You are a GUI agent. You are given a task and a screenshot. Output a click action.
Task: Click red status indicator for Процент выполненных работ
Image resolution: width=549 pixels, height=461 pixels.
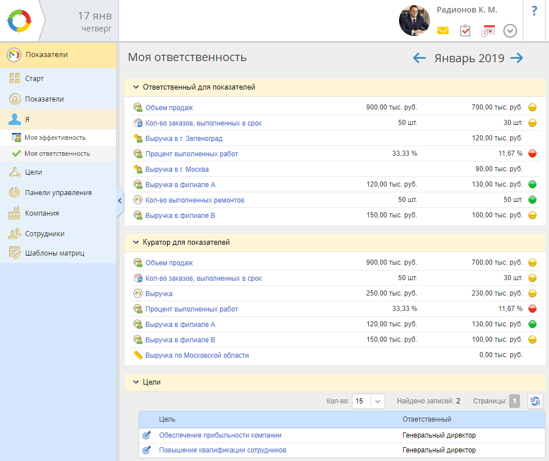point(532,154)
